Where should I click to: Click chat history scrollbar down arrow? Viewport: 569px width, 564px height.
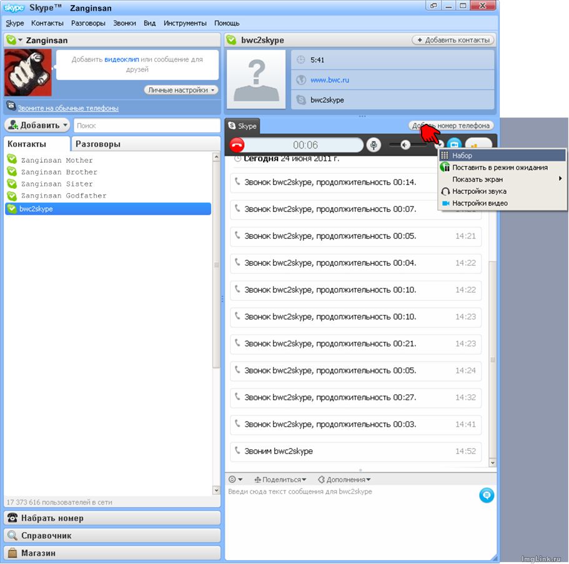[492, 463]
